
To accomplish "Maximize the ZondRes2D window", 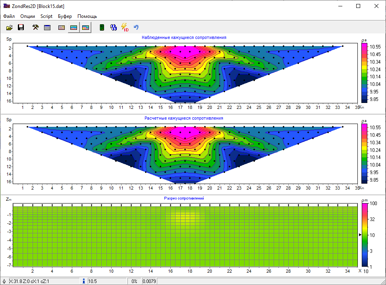I will pyautogui.click(x=358, y=6).
